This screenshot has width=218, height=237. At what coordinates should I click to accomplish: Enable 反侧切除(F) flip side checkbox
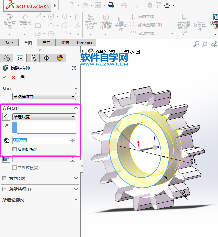(x=14, y=149)
